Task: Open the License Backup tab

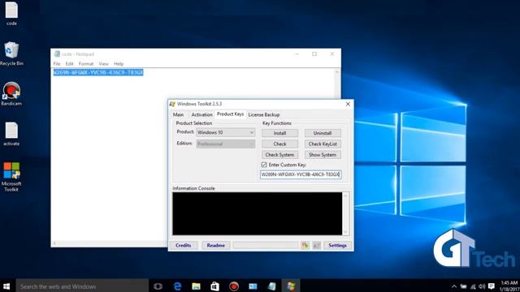Action: coord(264,114)
